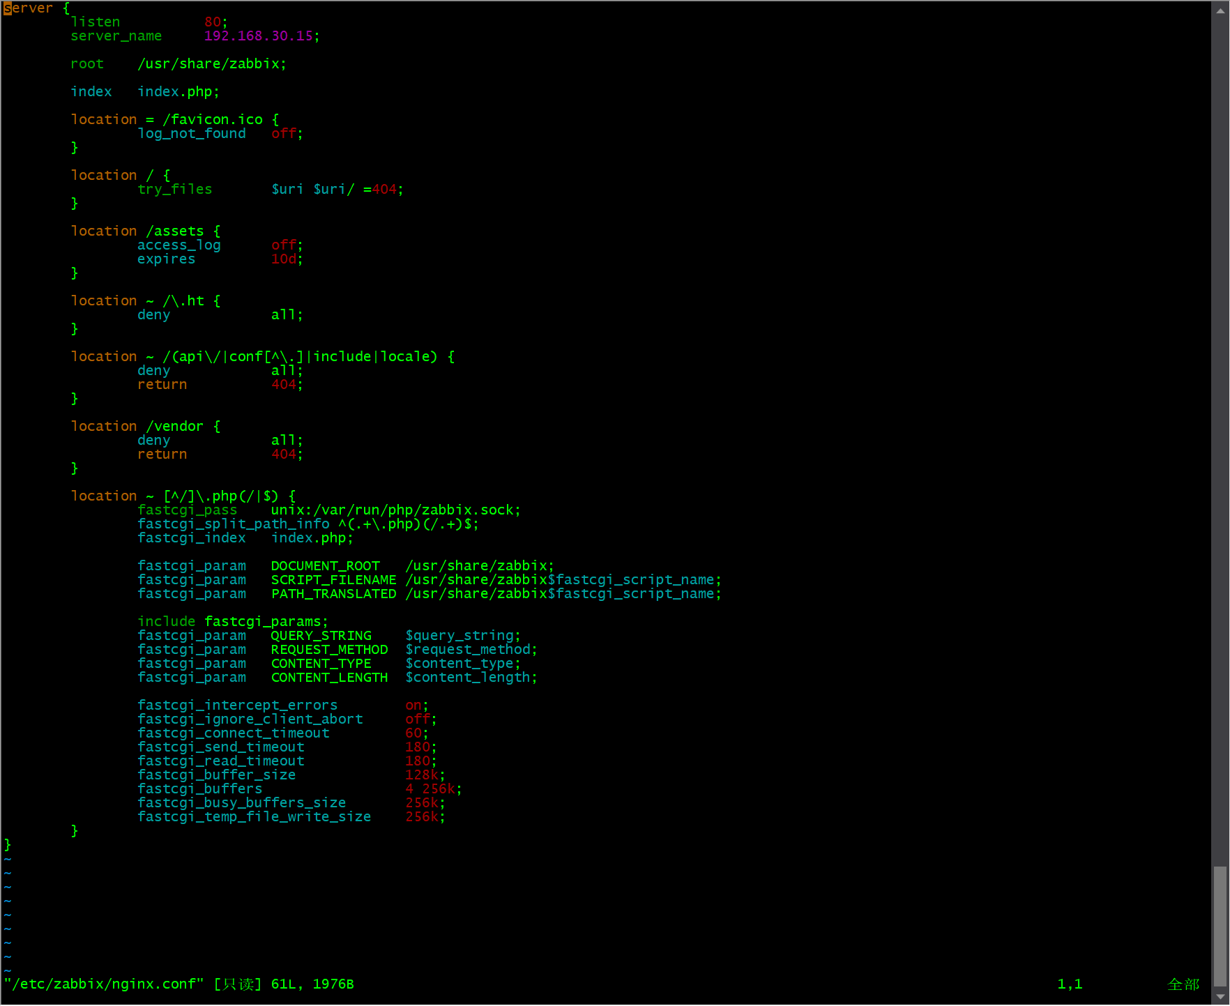Click '/vendor' in the location line
1230x1006 pixels.
[x=175, y=426]
